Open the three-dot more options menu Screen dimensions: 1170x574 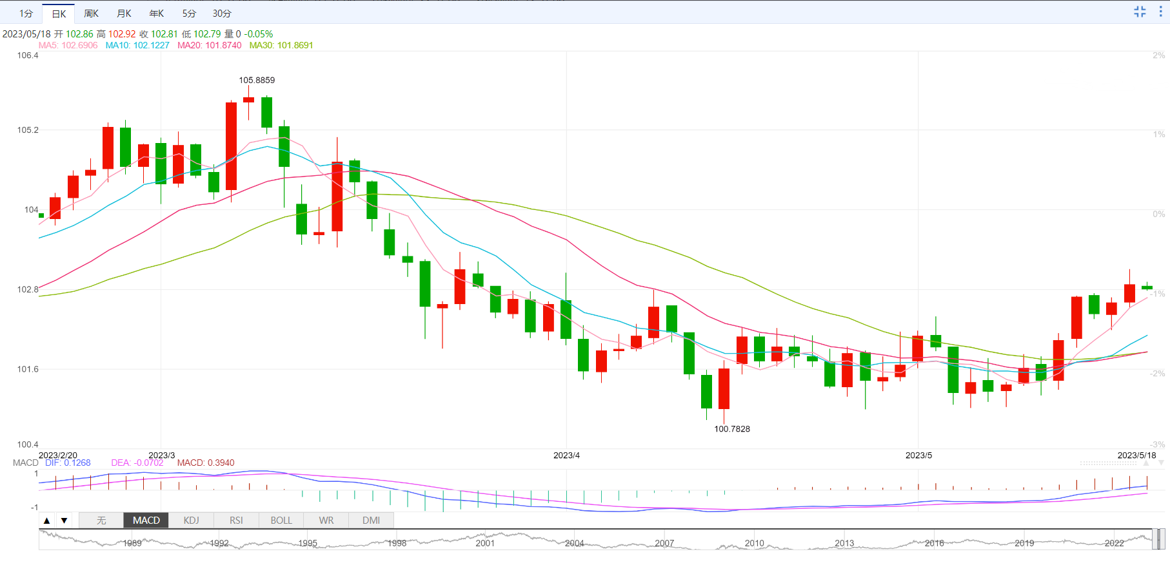coord(1160,12)
